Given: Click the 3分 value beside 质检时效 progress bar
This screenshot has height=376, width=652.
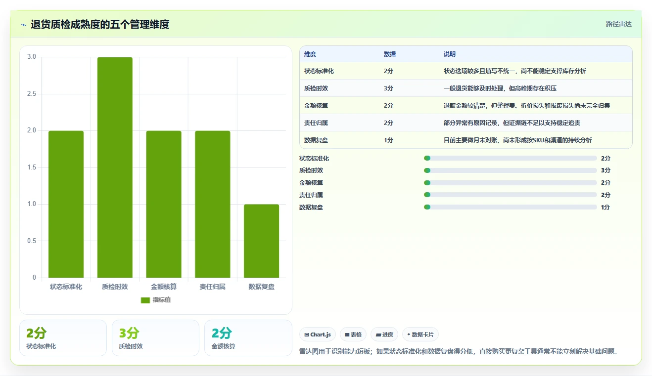Looking at the screenshot, I should coord(605,170).
